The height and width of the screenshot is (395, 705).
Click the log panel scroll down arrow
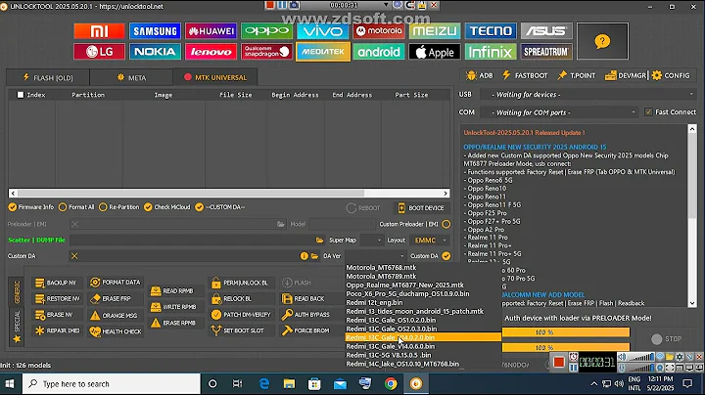[x=692, y=303]
